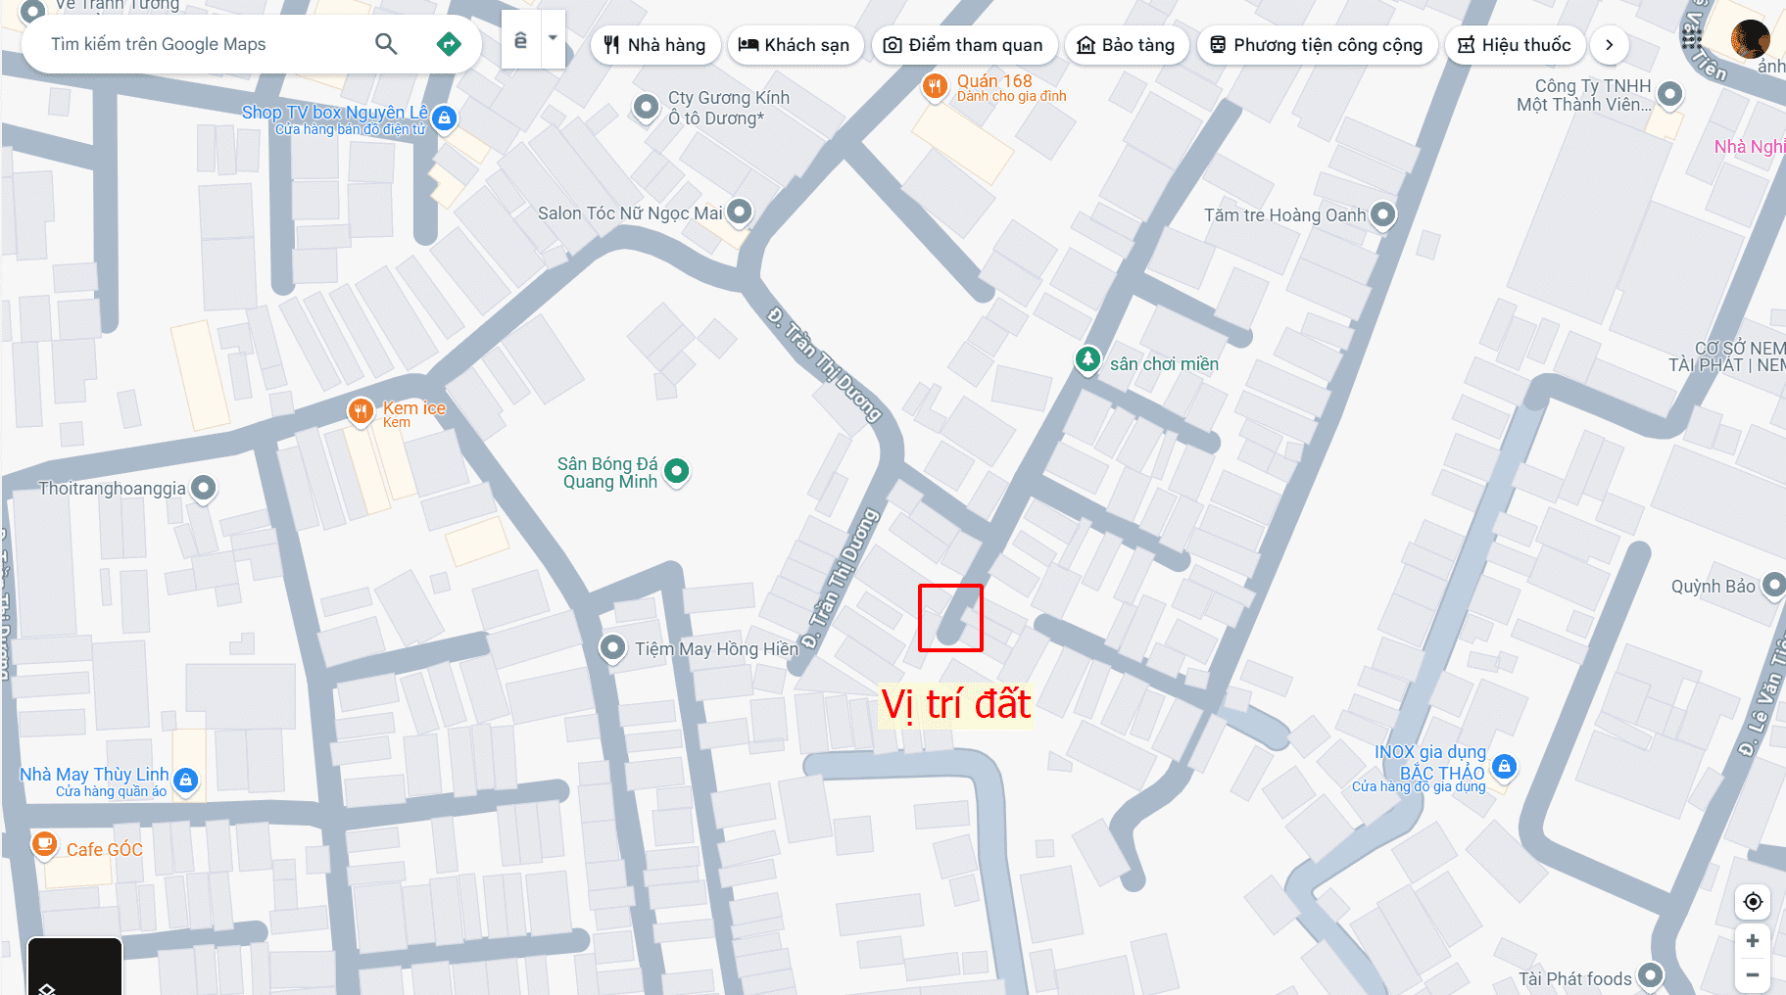Open directions with the blue arrow icon

[449, 44]
